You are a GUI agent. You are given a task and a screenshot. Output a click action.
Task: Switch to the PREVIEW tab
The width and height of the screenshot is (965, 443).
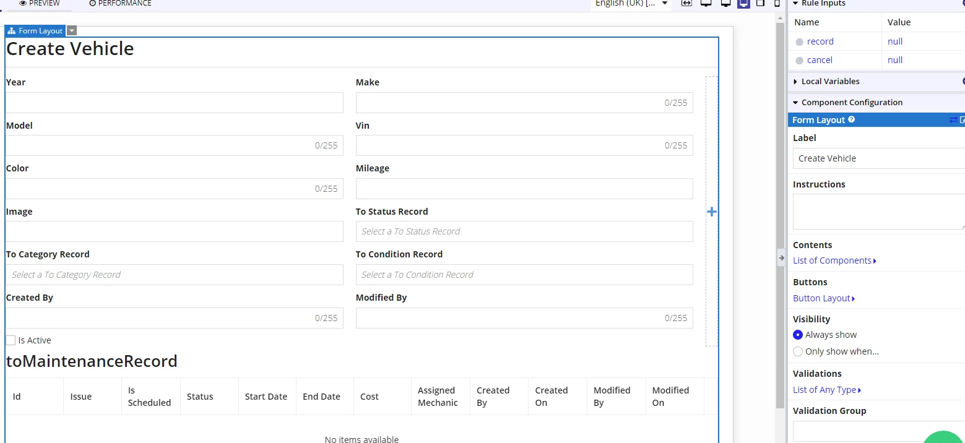tap(40, 3)
